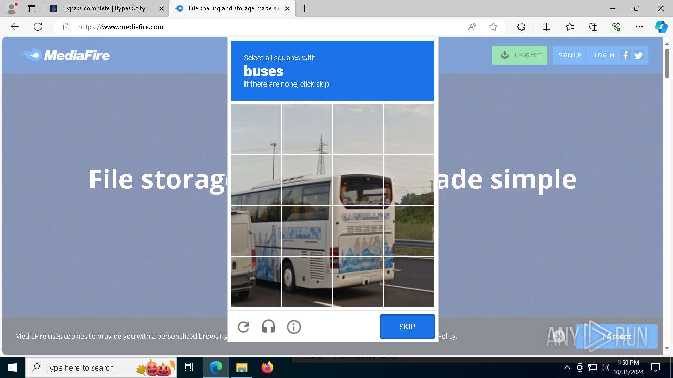Screen dimensions: 673x378
Task: Open the volume tray icon
Action: tap(605, 367)
